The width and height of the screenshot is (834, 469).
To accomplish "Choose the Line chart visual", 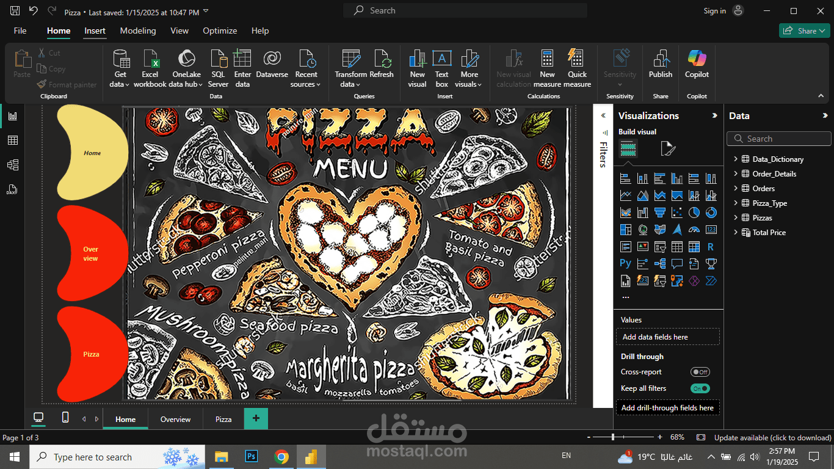I will click(625, 195).
